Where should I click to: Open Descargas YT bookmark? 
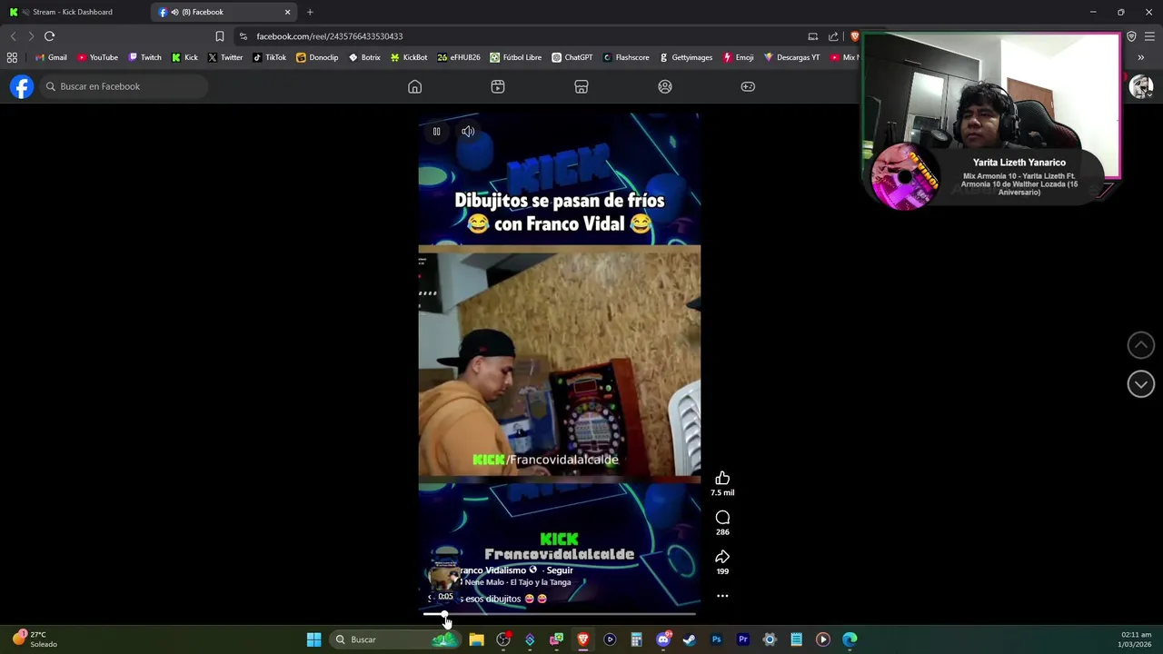(791, 57)
